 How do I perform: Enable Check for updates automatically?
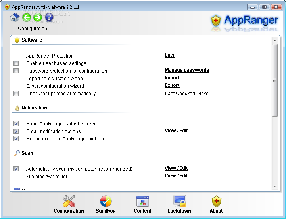tap(16, 94)
